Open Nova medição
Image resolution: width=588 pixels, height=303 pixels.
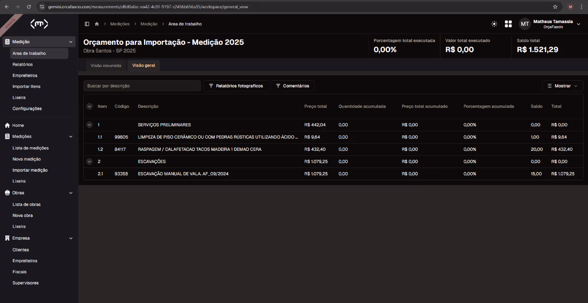[x=27, y=159]
